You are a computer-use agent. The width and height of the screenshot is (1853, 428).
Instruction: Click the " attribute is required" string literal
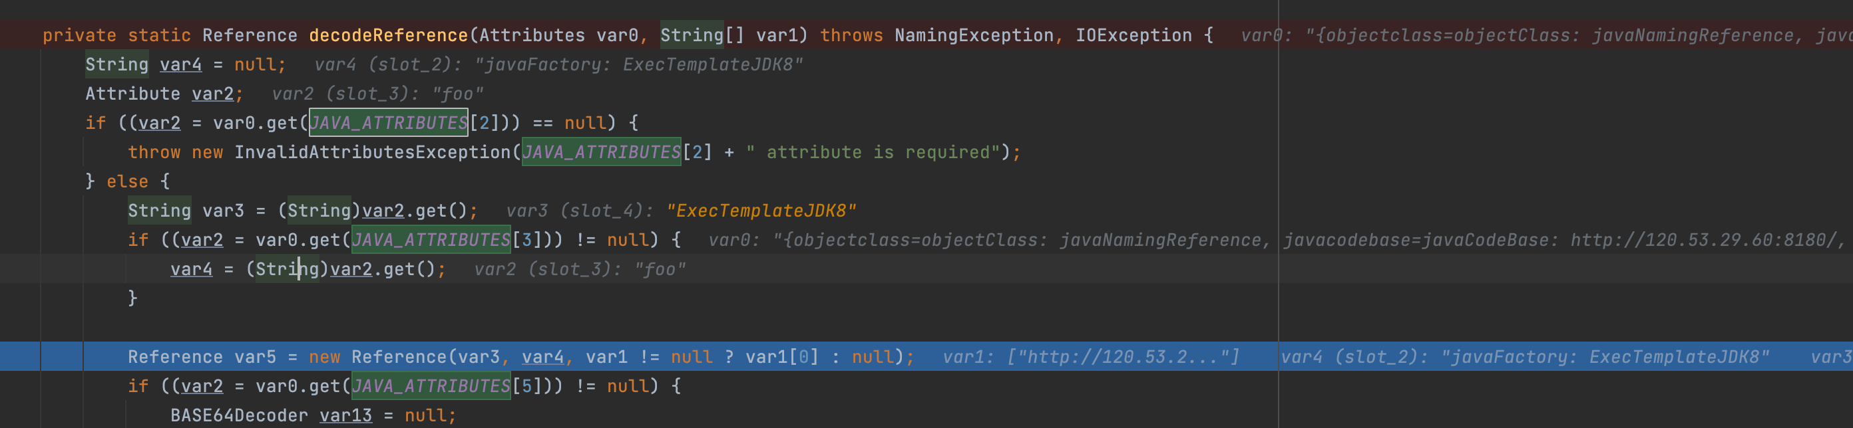tap(873, 152)
